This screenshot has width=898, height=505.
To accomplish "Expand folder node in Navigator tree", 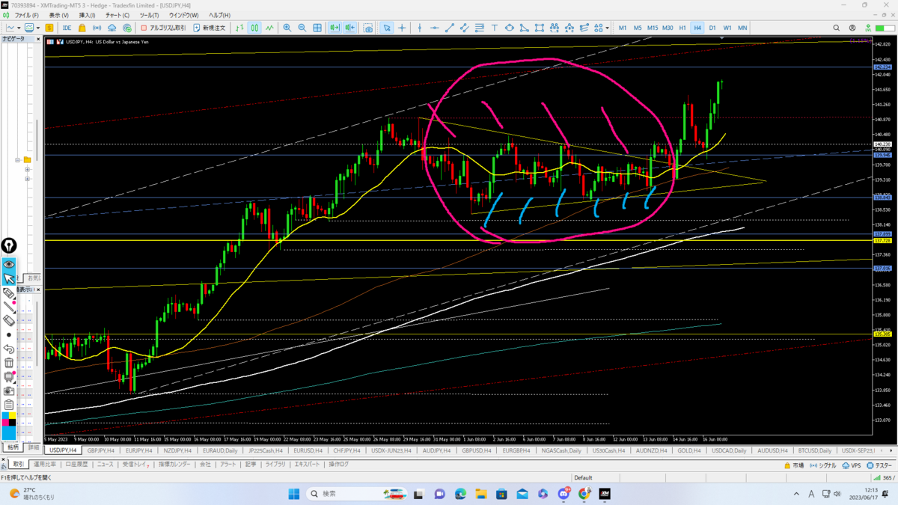I will [x=17, y=159].
